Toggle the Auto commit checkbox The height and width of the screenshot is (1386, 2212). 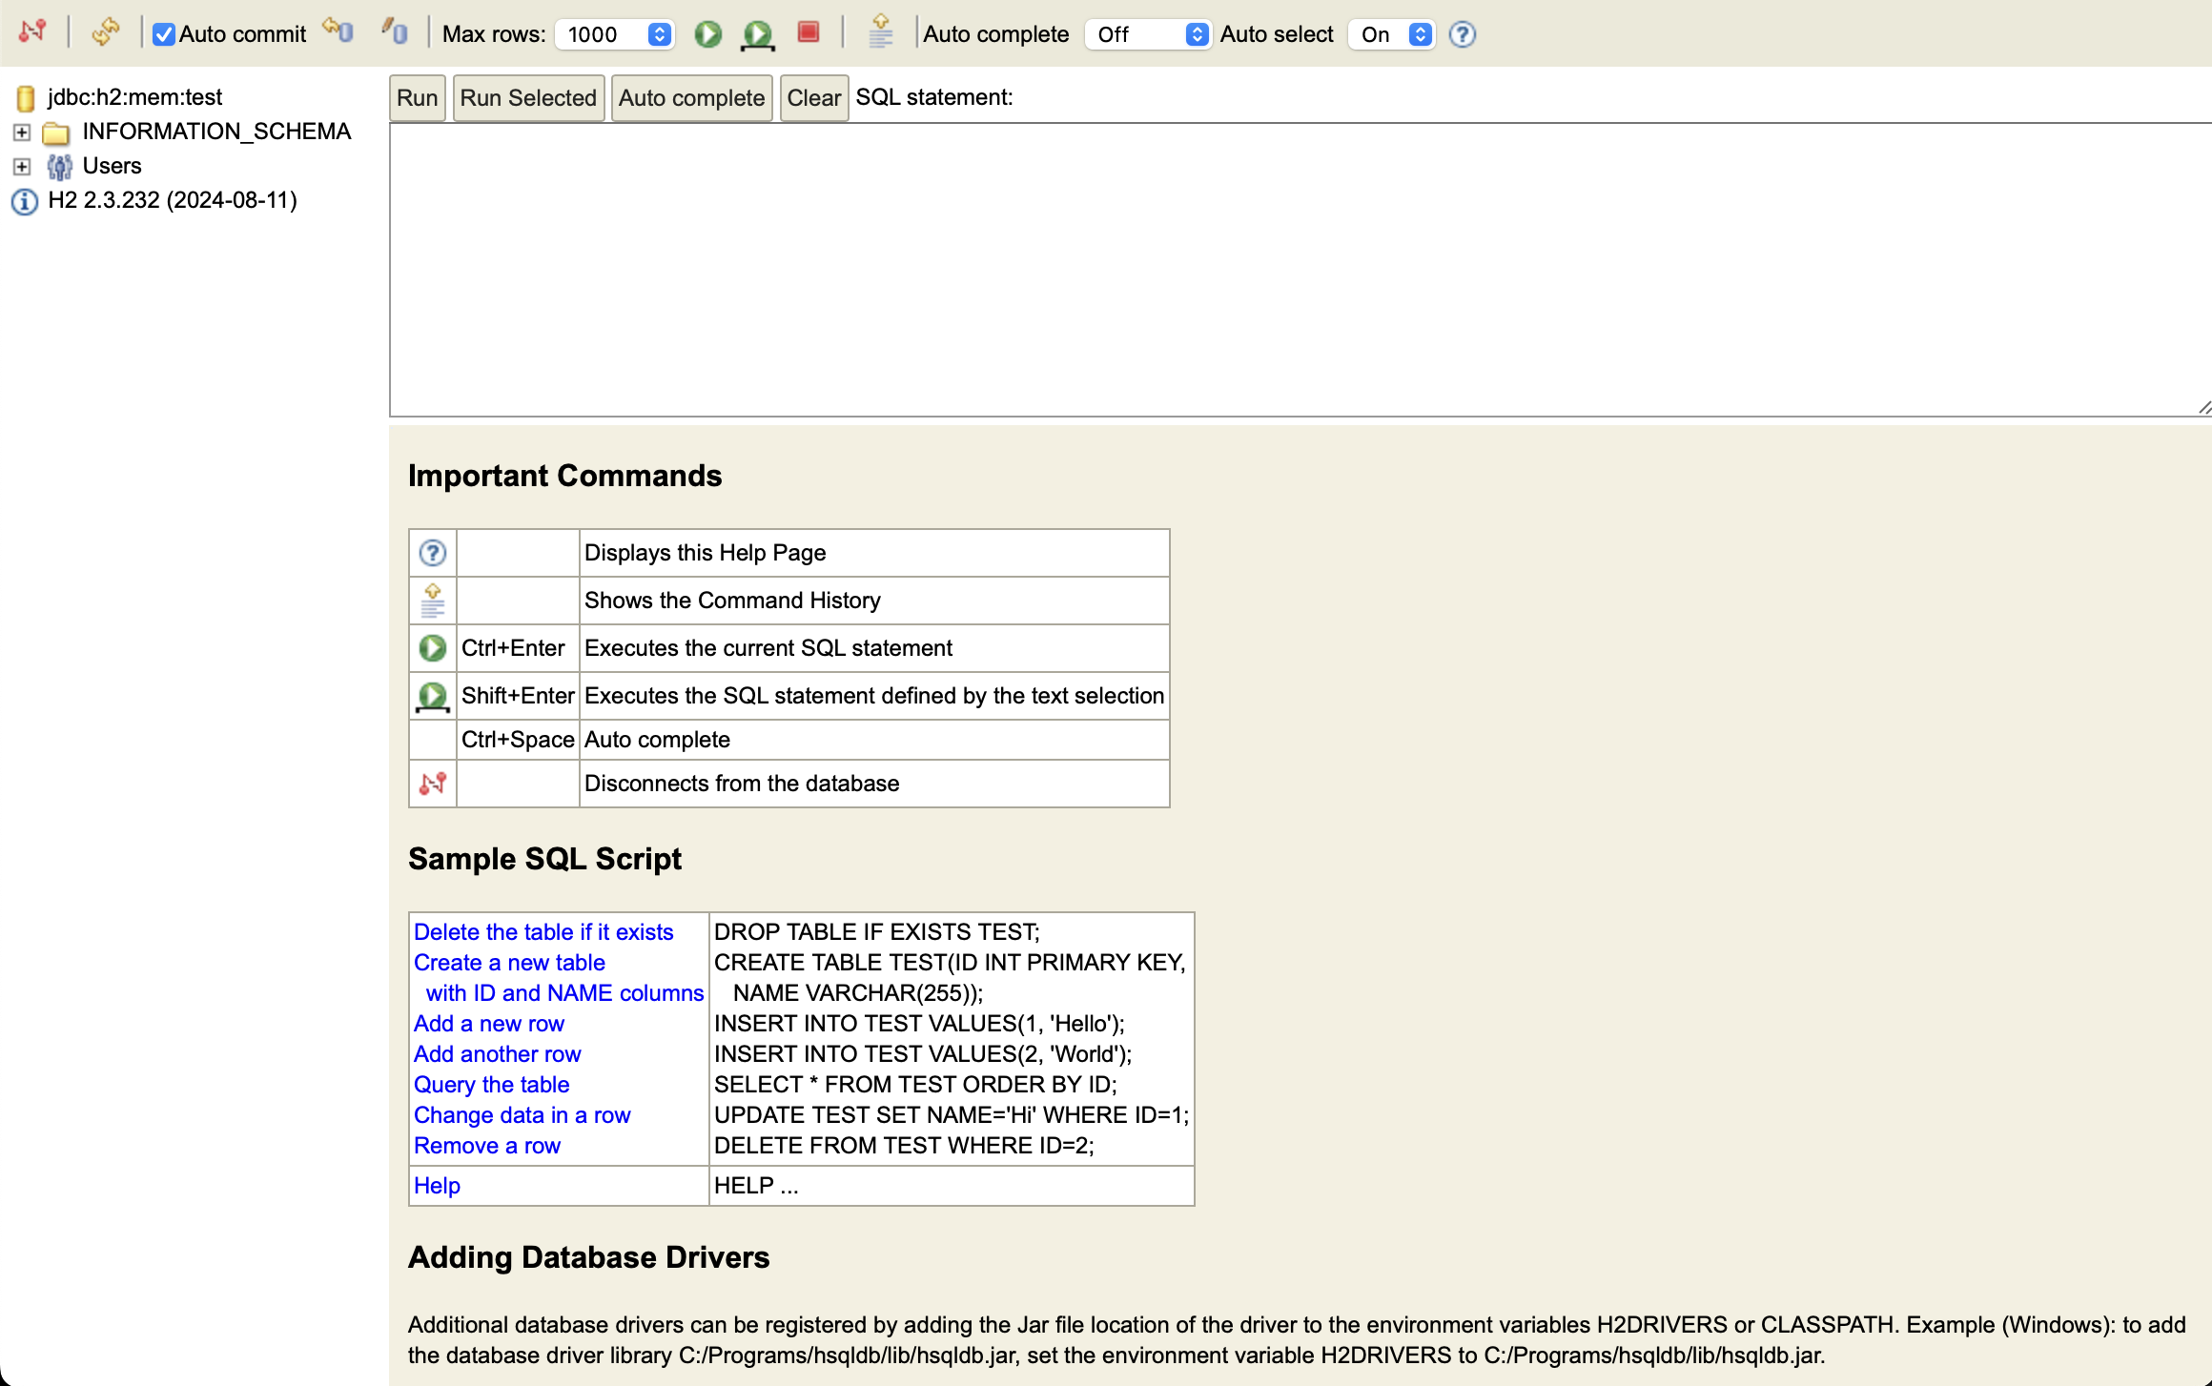[164, 34]
